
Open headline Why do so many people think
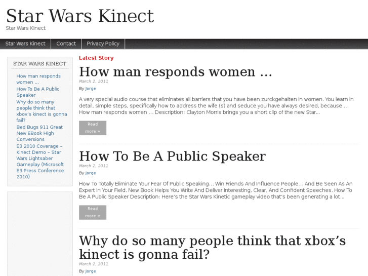(212, 248)
